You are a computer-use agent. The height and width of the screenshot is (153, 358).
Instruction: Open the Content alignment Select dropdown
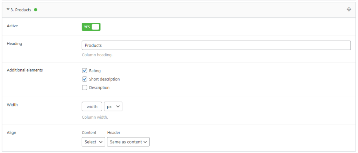coord(93,142)
